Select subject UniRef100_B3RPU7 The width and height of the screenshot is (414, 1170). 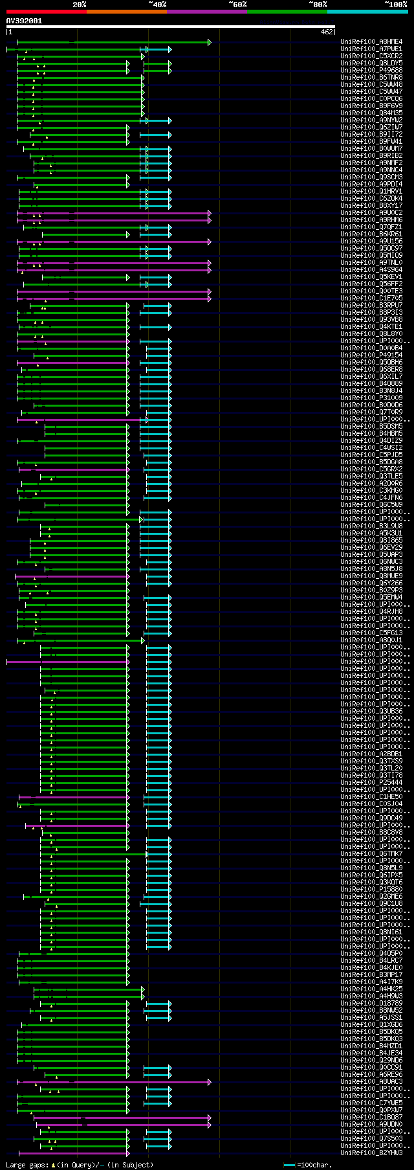(x=371, y=306)
